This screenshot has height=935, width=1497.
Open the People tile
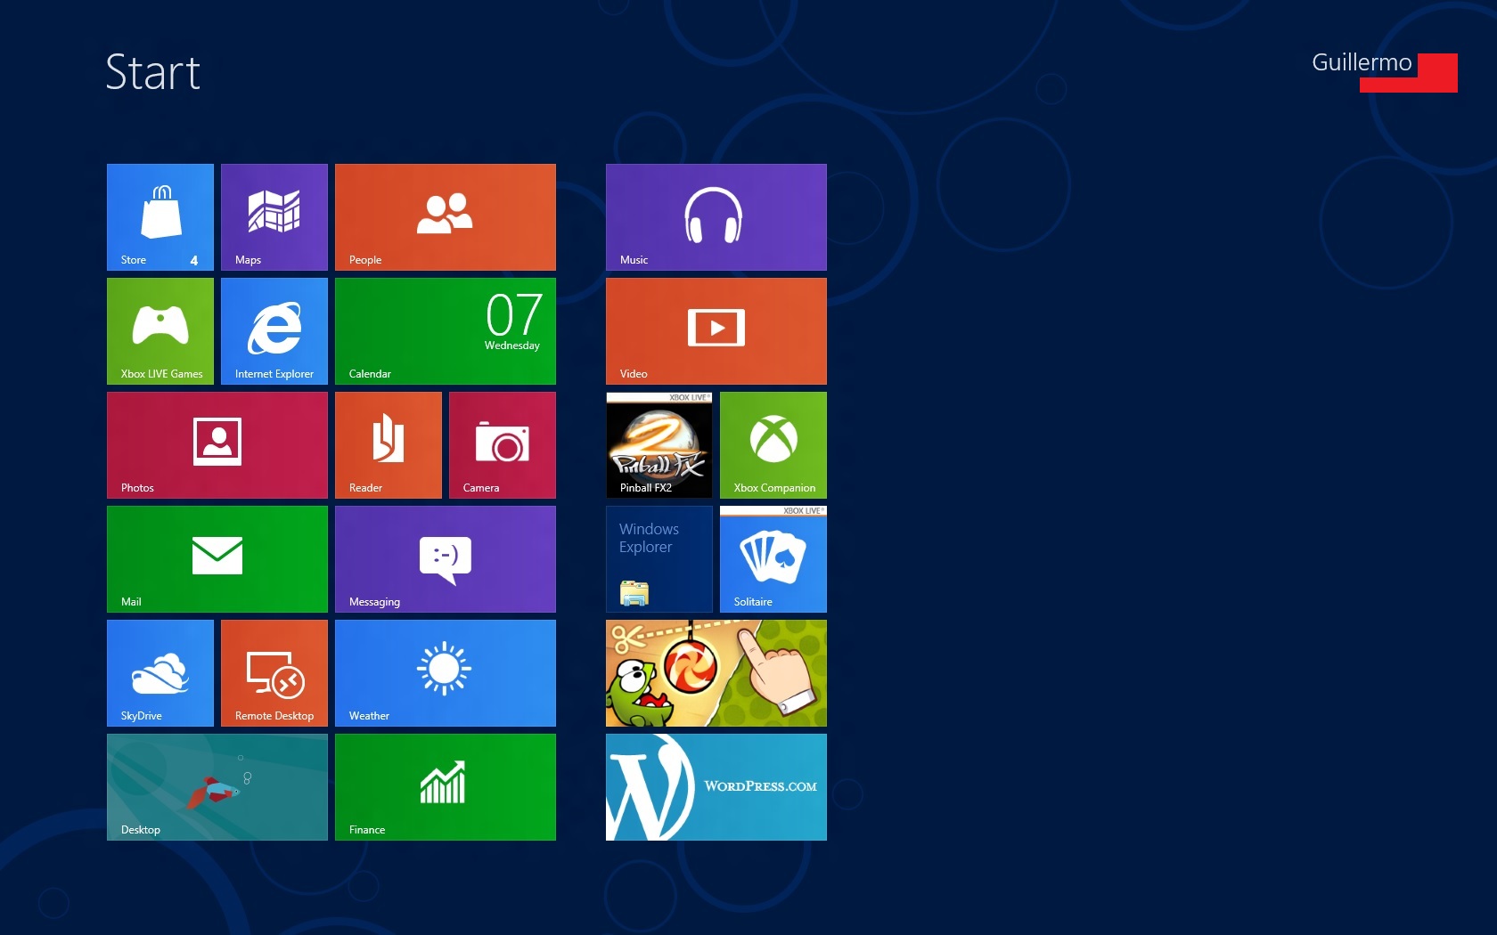(x=446, y=217)
